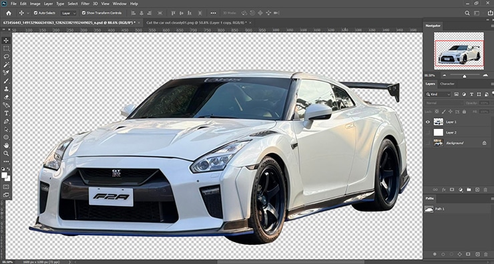
Task: Click the foreground/background color swatches
Action: 6,176
